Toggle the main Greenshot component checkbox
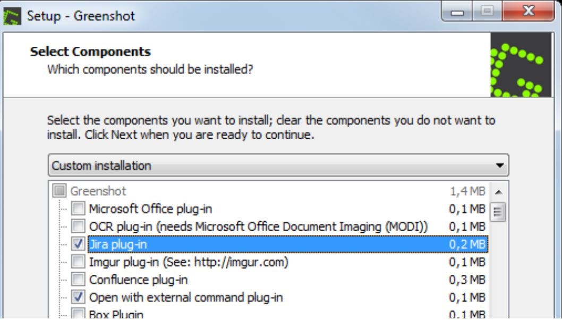The height and width of the screenshot is (320, 562). click(x=59, y=191)
